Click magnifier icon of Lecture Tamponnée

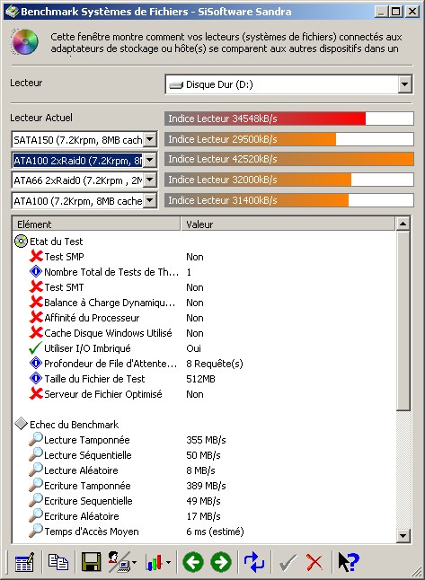click(x=36, y=439)
